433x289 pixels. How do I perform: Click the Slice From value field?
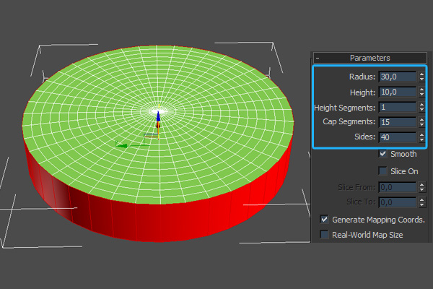[397, 188]
